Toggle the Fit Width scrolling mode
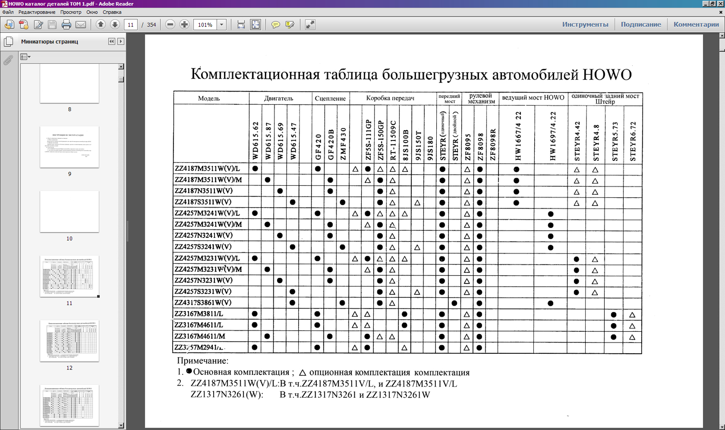 (241, 25)
